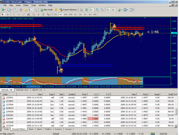Select the crosshair tool
This screenshot has height=135, width=179.
point(7,14)
